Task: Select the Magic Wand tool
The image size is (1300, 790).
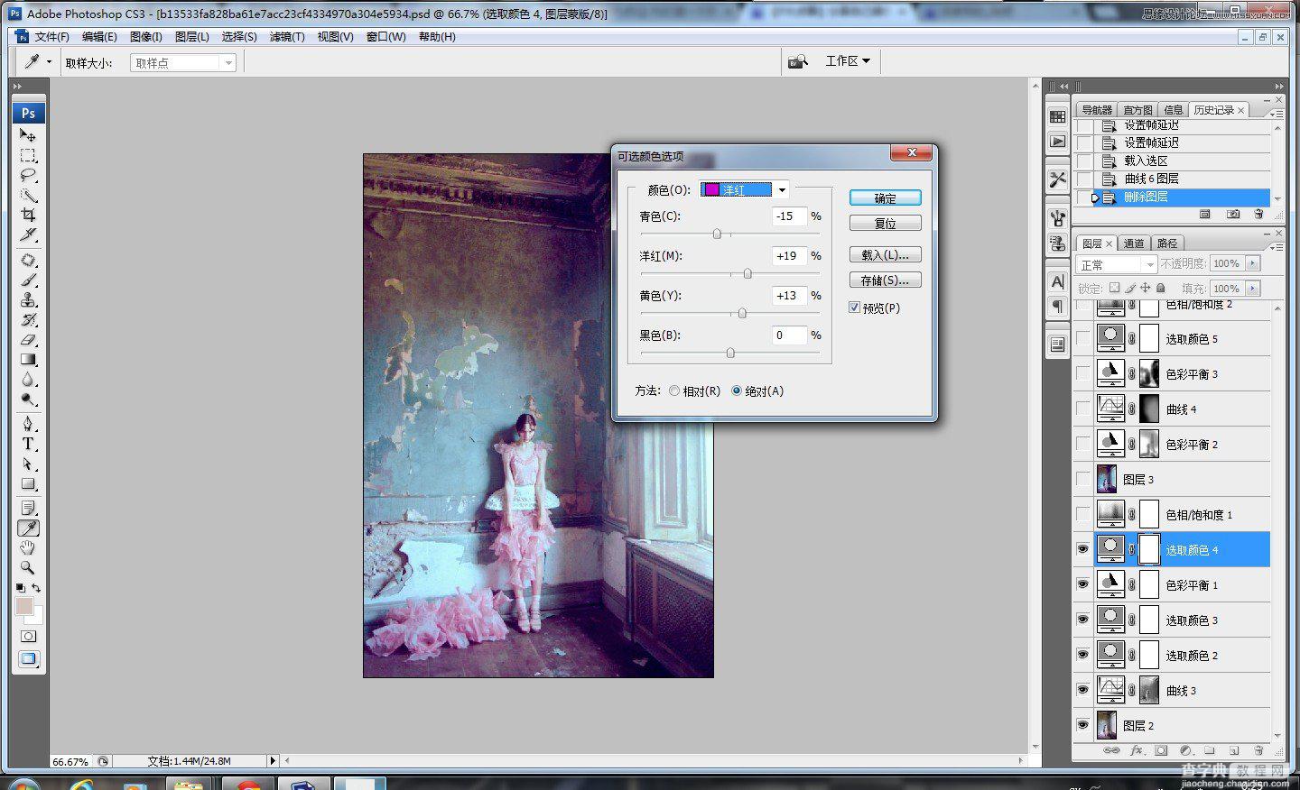Action: [28, 195]
